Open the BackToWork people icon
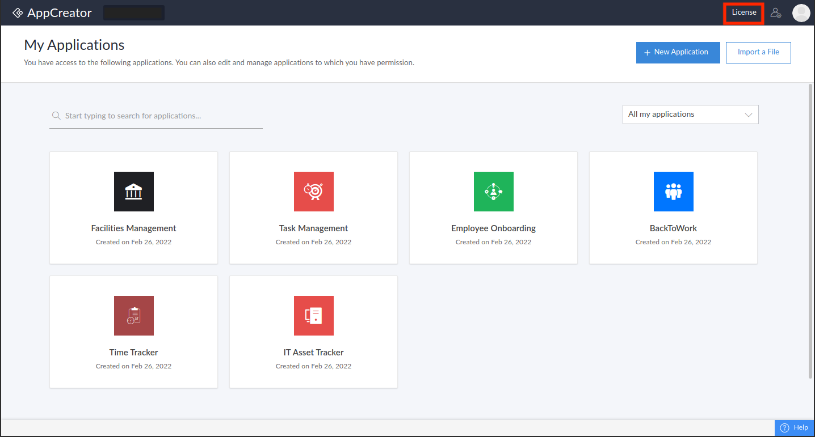 (674, 192)
